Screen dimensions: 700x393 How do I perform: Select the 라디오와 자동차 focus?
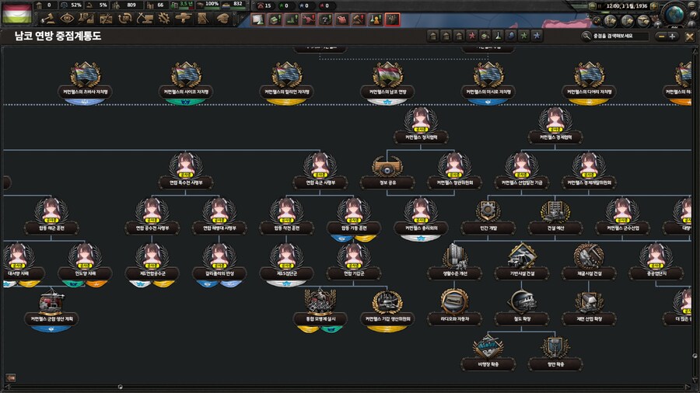point(454,303)
